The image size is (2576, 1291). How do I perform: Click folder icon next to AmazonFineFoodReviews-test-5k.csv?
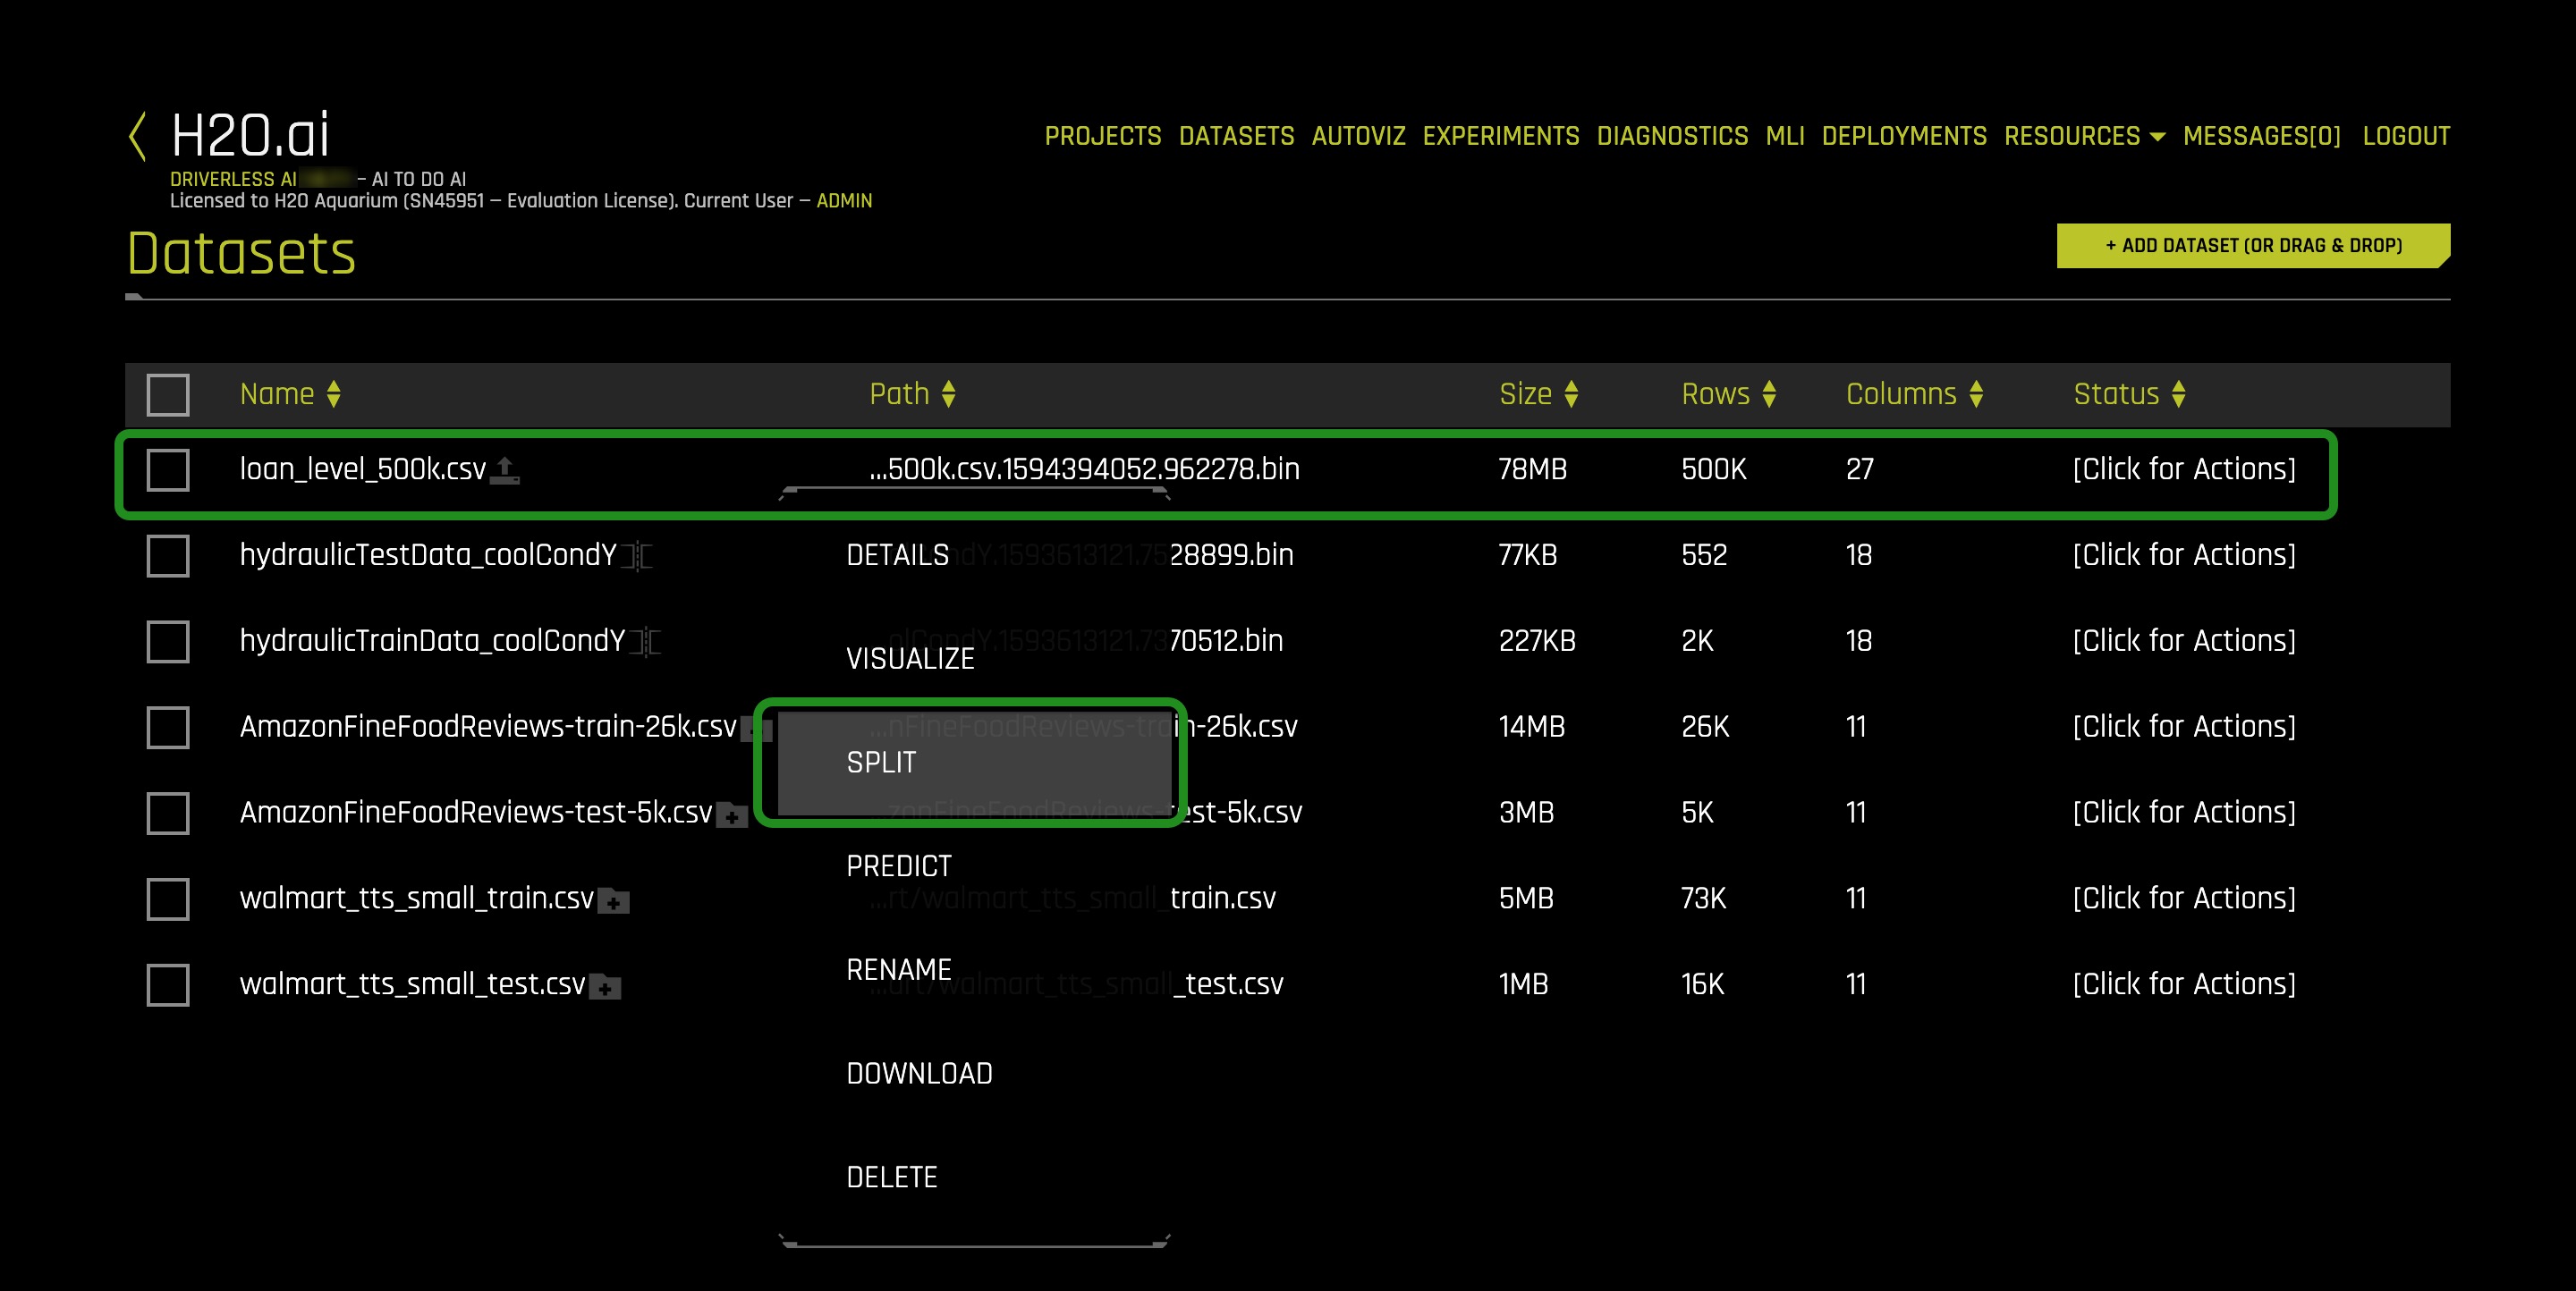tap(732, 815)
